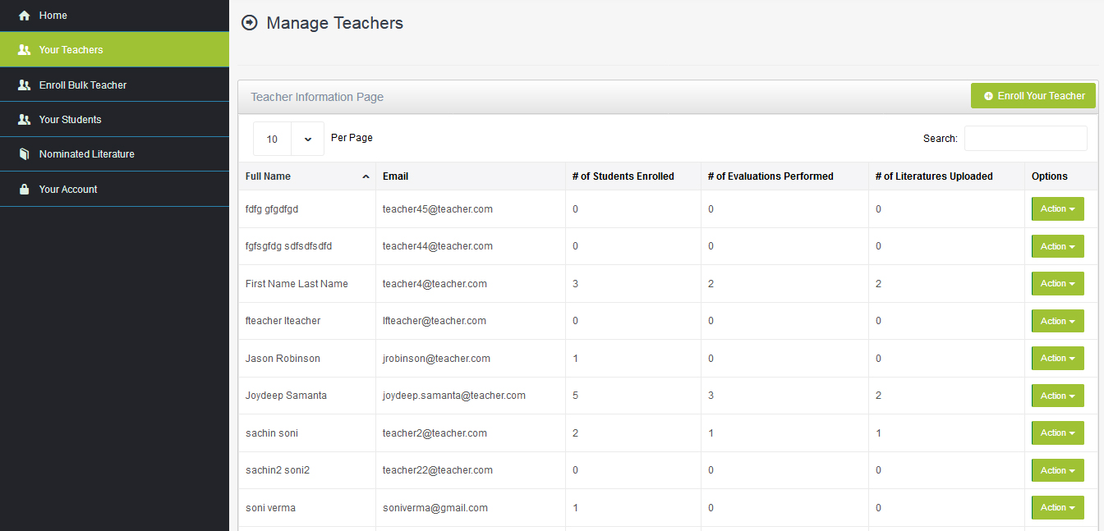The height and width of the screenshot is (531, 1104).
Task: Click the Options column header
Action: (1060, 176)
